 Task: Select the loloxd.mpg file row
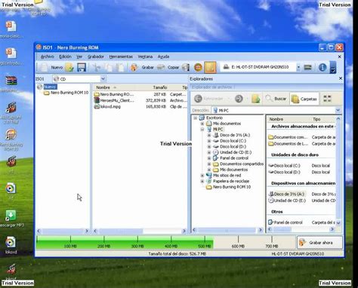[140, 106]
